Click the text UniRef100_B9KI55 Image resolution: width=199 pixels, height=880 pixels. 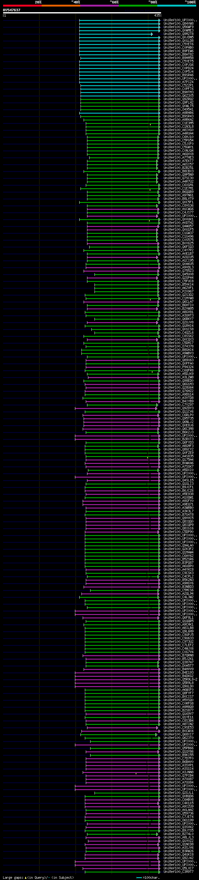click(x=178, y=755)
